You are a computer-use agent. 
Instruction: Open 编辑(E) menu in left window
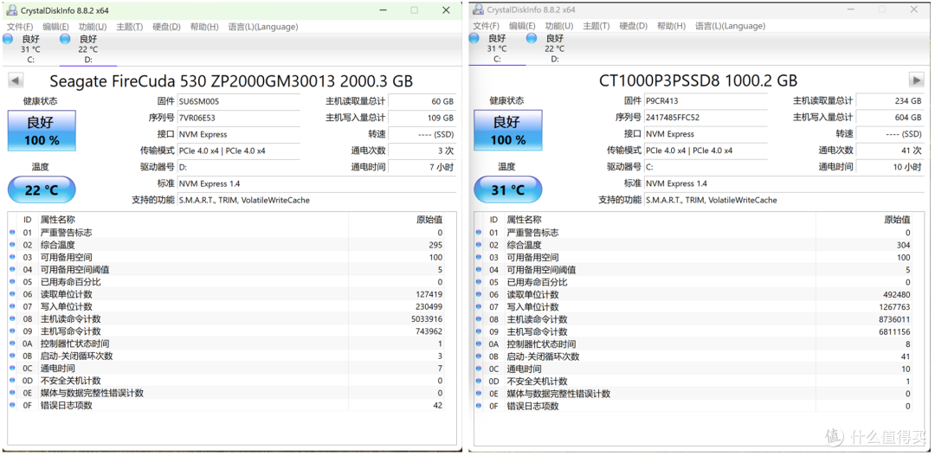click(56, 27)
